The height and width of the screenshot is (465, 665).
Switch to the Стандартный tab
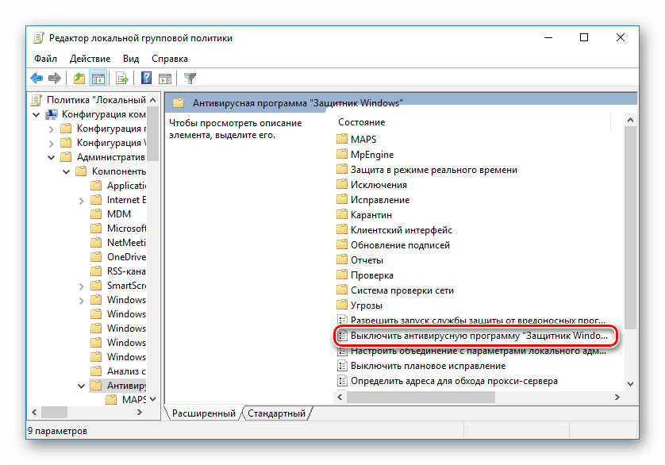click(x=275, y=413)
